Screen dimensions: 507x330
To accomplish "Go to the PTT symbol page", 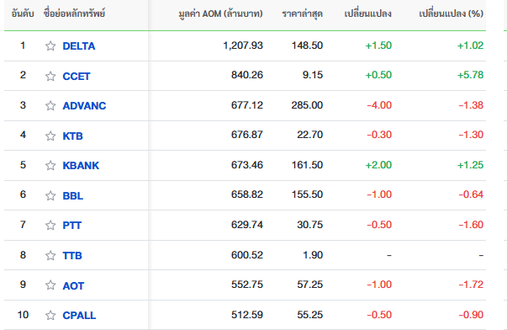I will click(72, 225).
